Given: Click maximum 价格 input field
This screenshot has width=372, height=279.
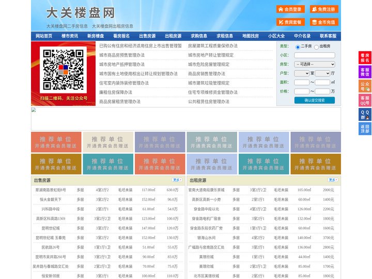Looking at the screenshot, I should pyautogui.click(x=322, y=91).
